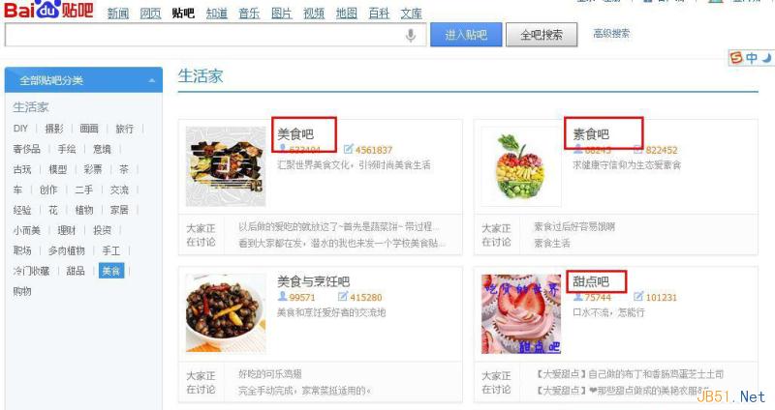Select the highlighted 美食 category
This screenshot has height=410, width=775.
point(111,271)
